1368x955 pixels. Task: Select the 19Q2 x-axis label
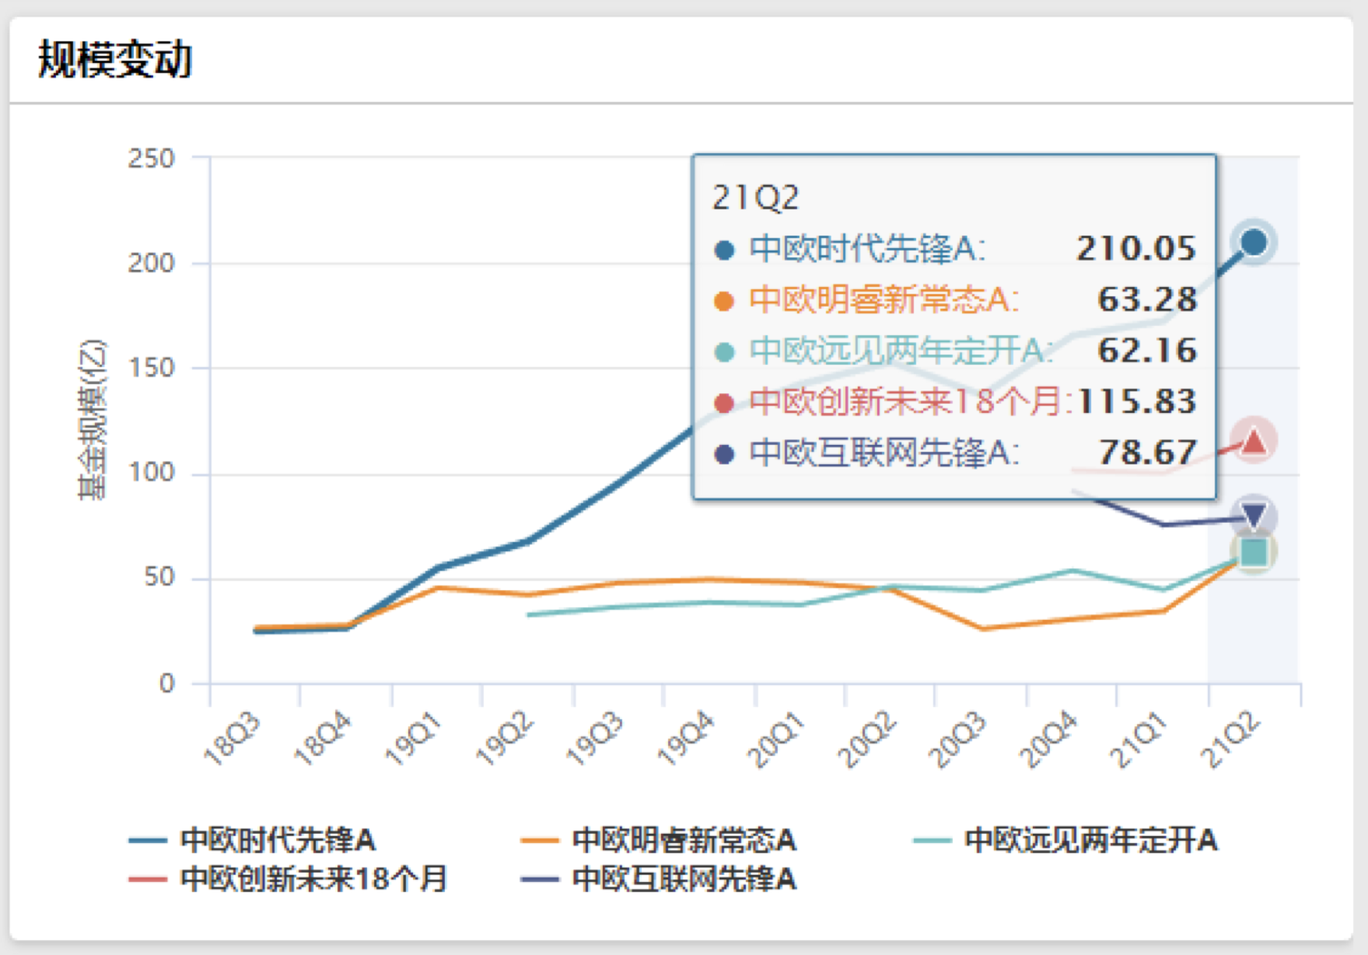point(505,739)
